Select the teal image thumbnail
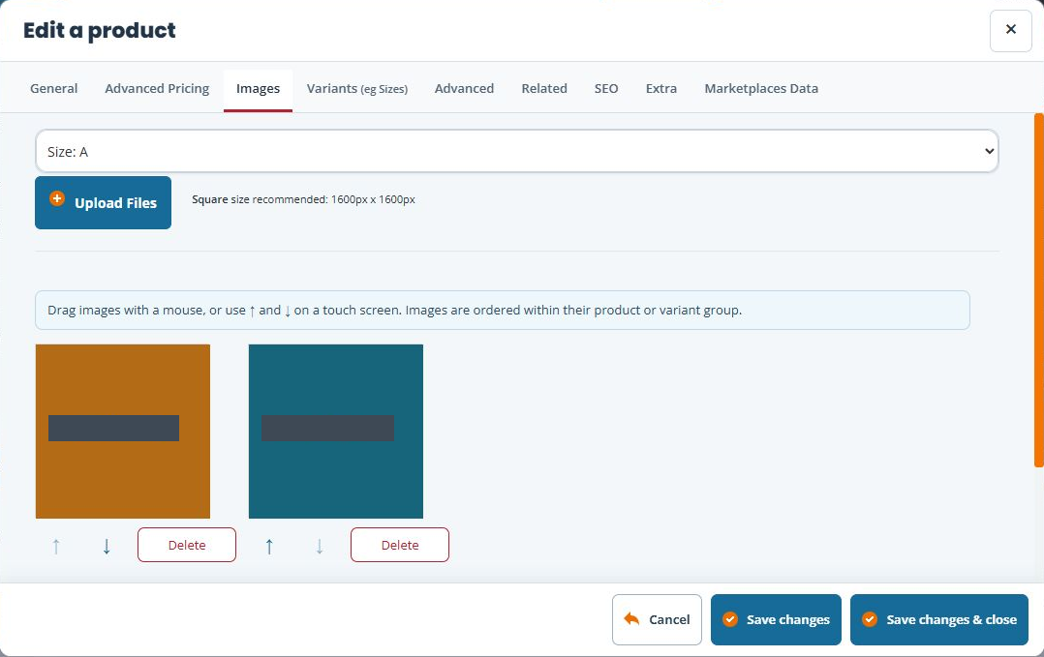Image resolution: width=1044 pixels, height=657 pixels. coord(336,432)
